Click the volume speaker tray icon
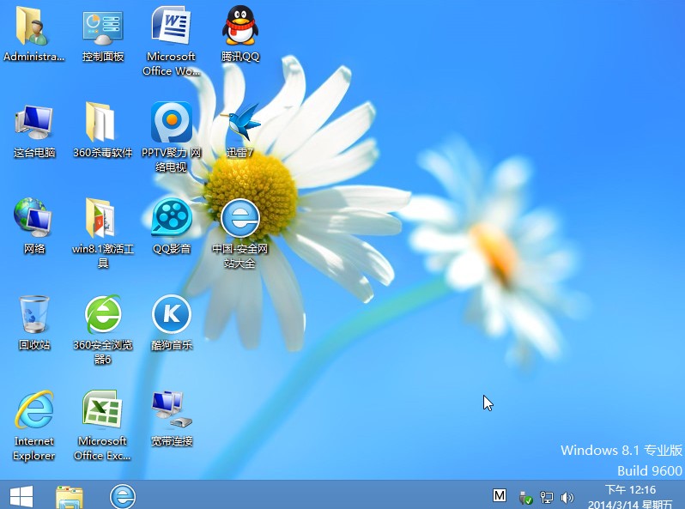 coord(567,497)
